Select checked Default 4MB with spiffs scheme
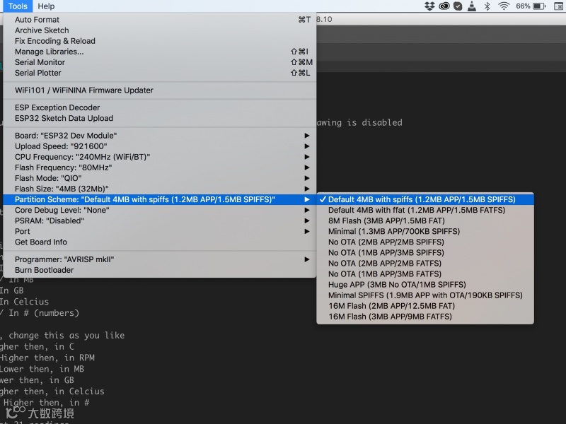566x424 pixels. pyautogui.click(x=425, y=199)
